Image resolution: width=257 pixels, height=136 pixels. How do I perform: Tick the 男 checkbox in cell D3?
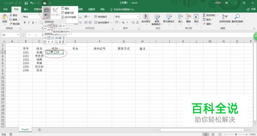click(x=49, y=52)
